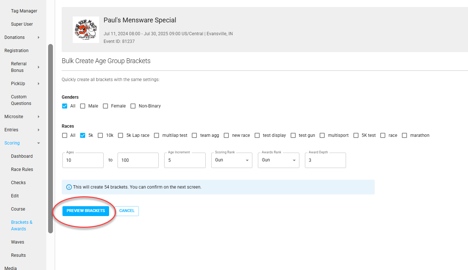Expand the Referral Bonus submenu arrow

39,67
